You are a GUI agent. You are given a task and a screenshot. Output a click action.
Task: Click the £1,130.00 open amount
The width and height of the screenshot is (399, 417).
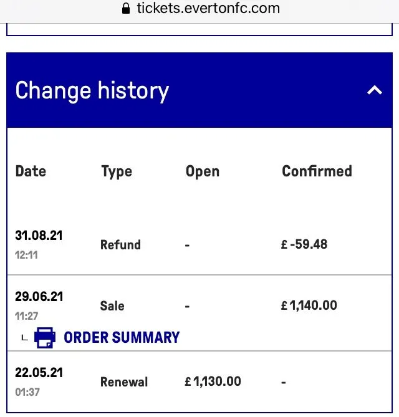pos(213,381)
